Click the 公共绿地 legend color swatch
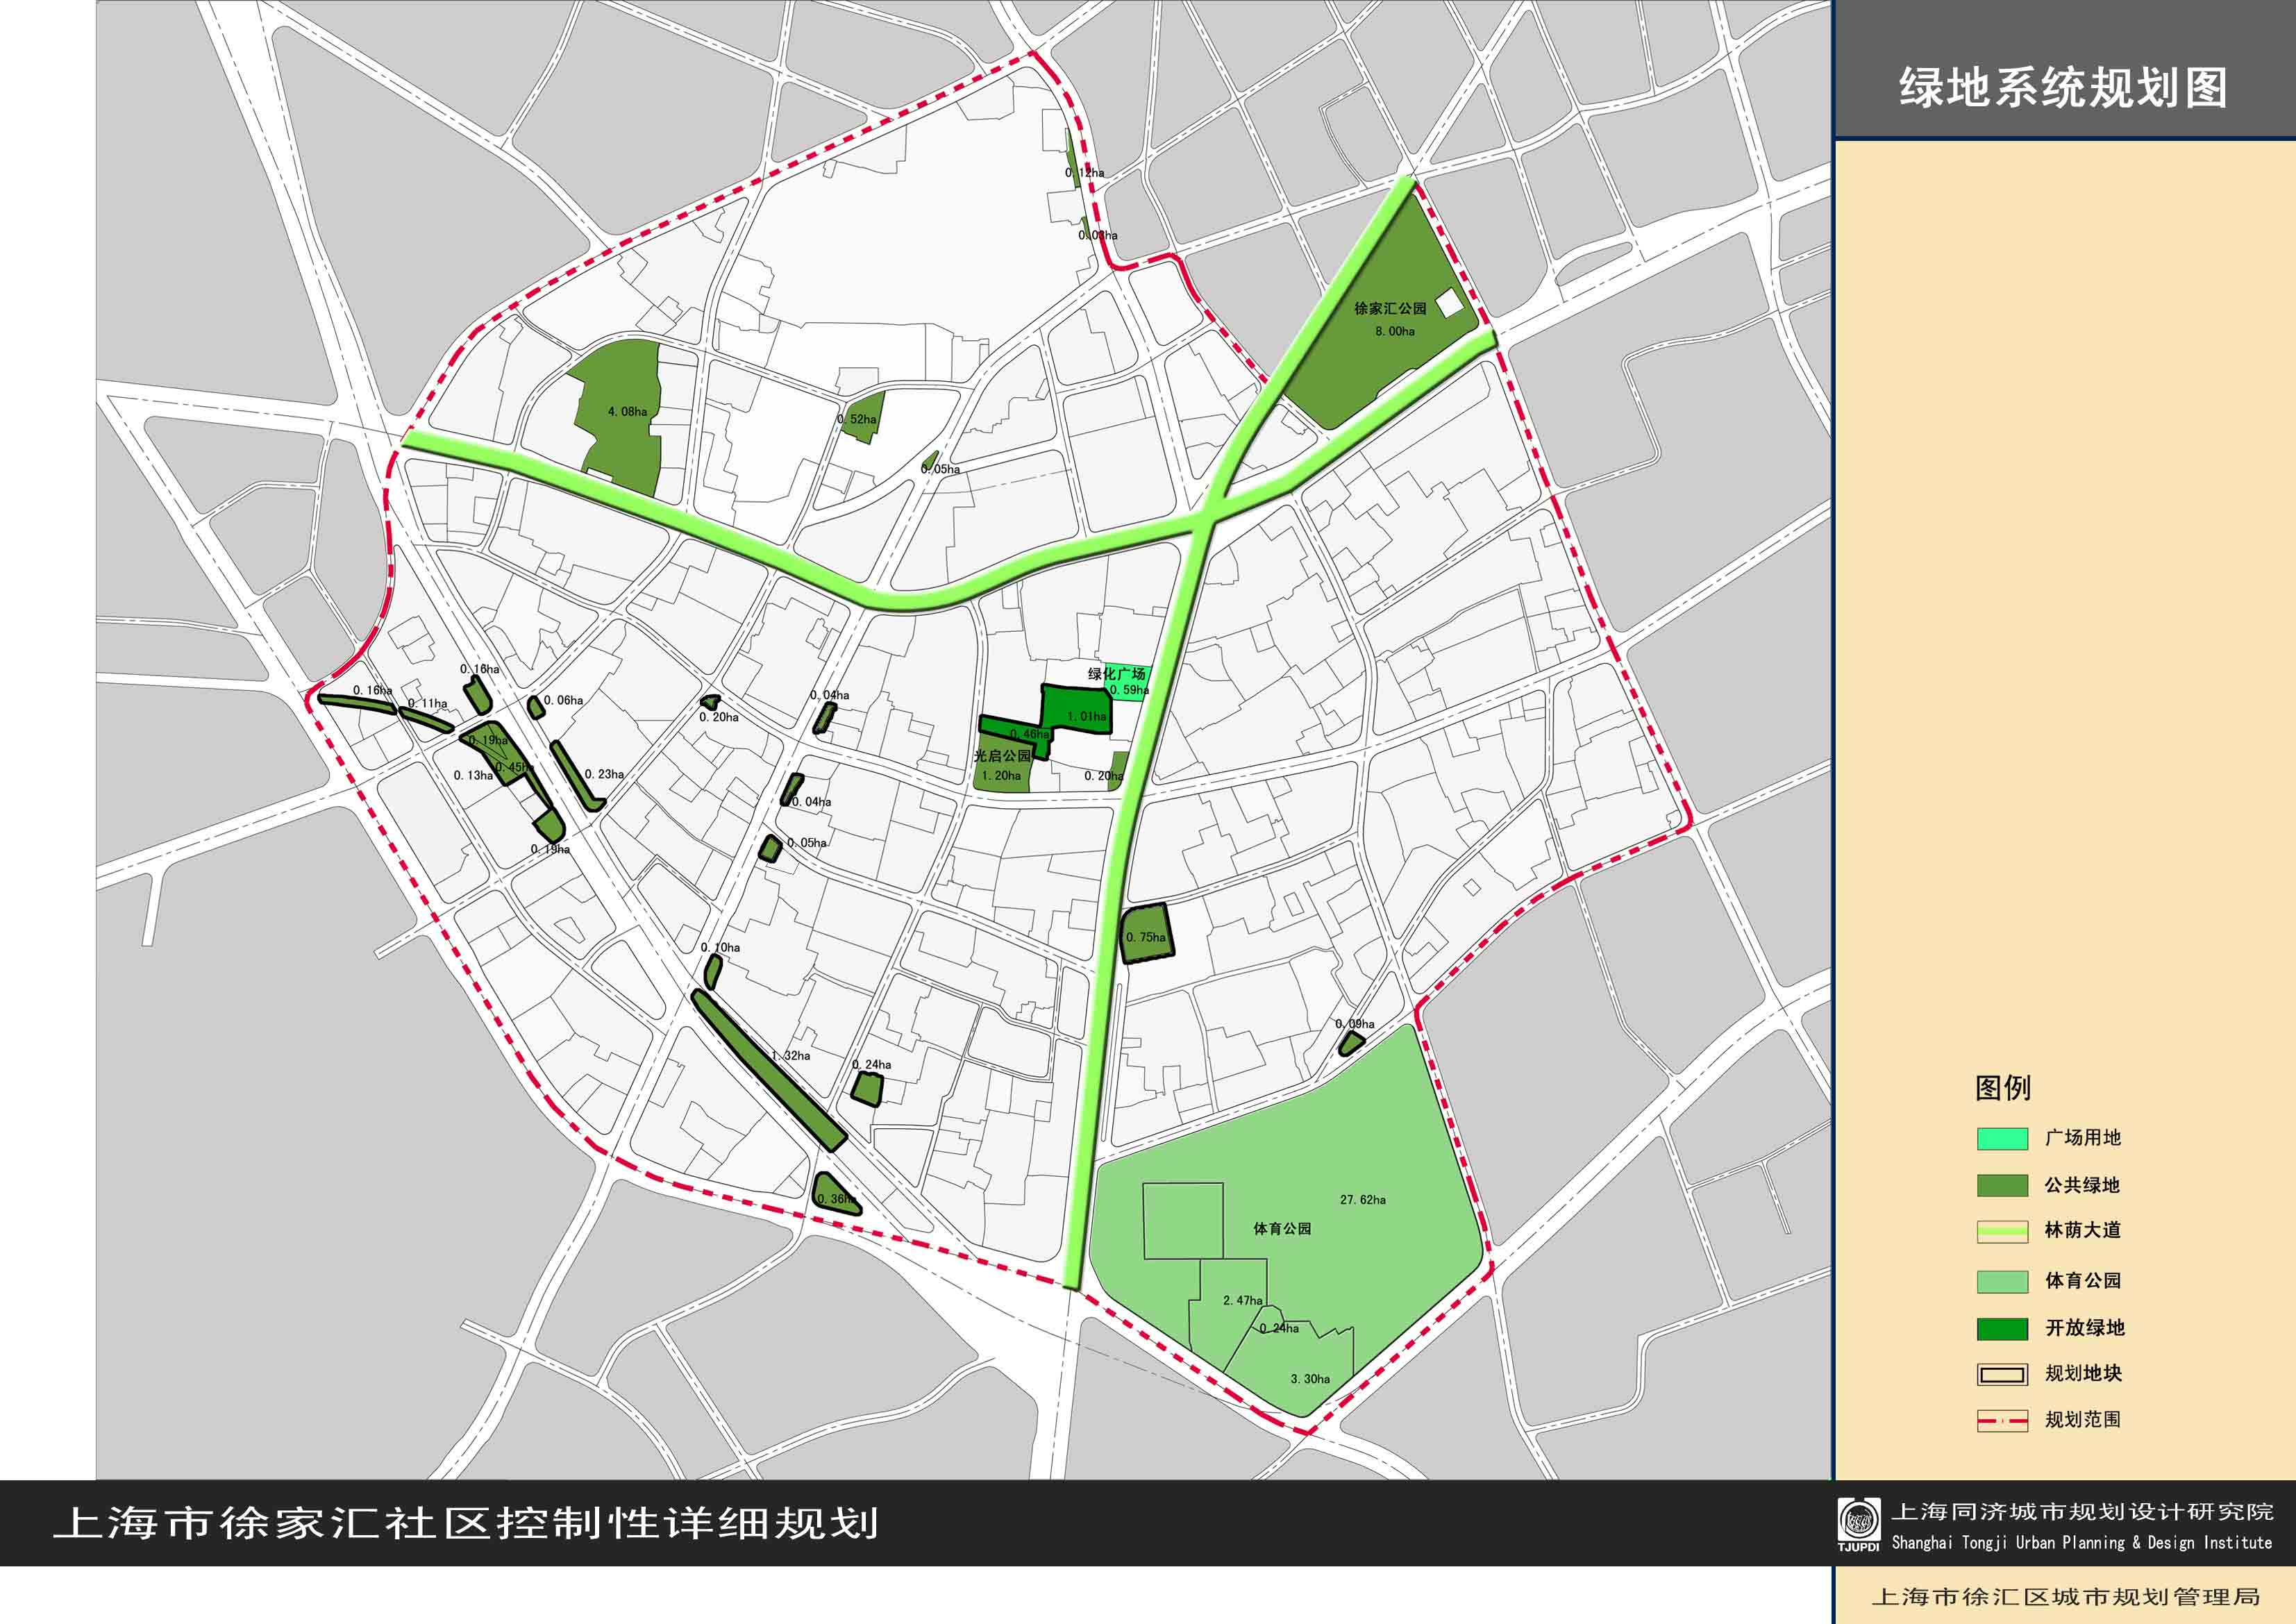The image size is (2296, 1624). tap(2002, 1185)
